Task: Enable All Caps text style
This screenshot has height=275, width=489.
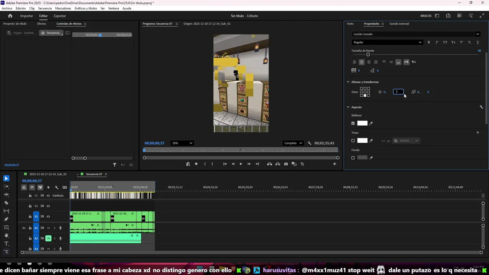Action: tap(445, 42)
